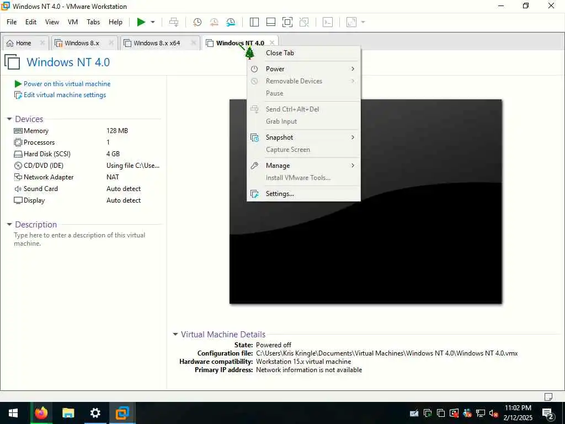The height and width of the screenshot is (424, 565).
Task: Open the stretch guest dropdown arrow
Action: tap(363, 22)
